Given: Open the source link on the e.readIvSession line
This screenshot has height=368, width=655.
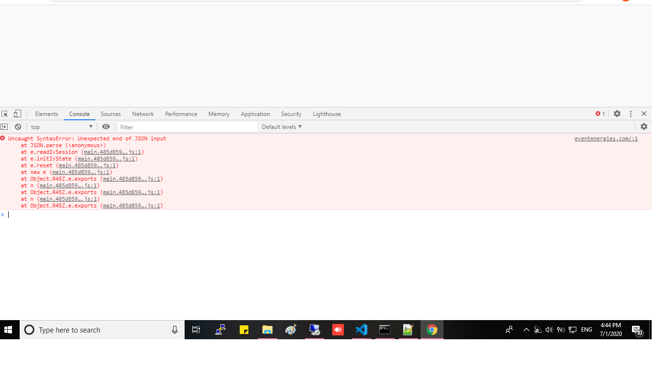Looking at the screenshot, I should [x=113, y=152].
